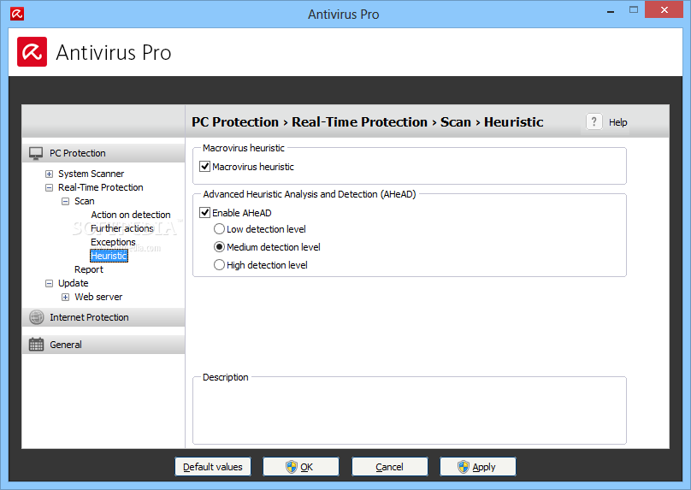Open Exceptions settings

pyautogui.click(x=113, y=242)
